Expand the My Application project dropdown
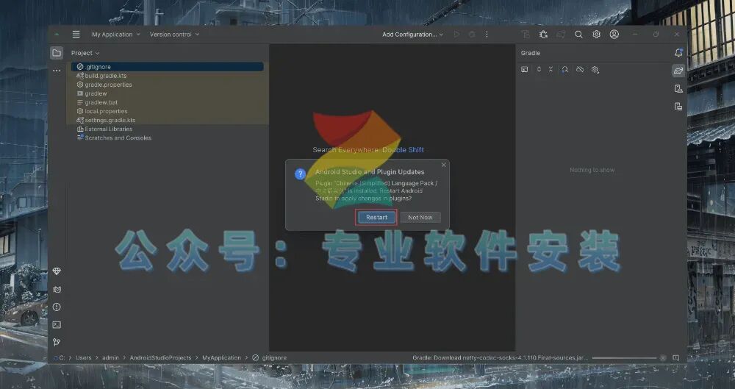735x389 pixels. click(116, 35)
